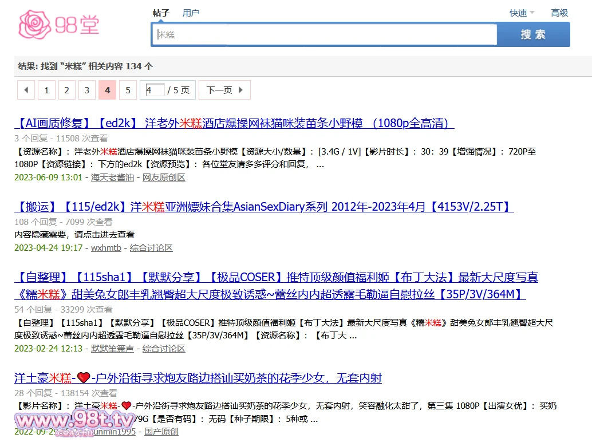Screen dimensions: 592x442
Task: Open advanced search via 高级
Action: coord(559,13)
